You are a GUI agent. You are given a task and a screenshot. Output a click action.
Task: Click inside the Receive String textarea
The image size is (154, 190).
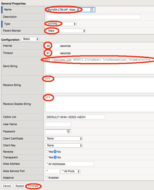click(100, 85)
